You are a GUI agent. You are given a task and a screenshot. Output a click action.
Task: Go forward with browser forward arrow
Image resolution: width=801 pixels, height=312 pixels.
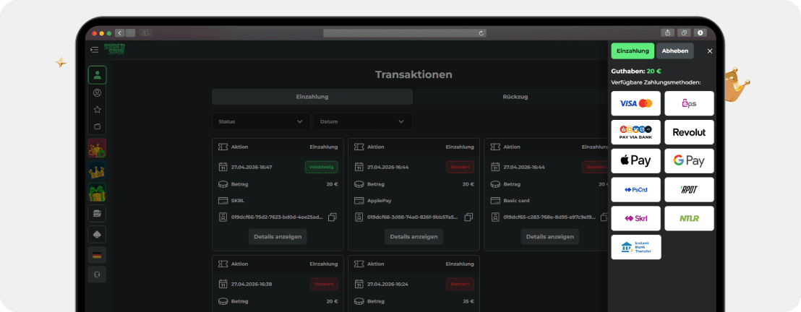(x=130, y=33)
